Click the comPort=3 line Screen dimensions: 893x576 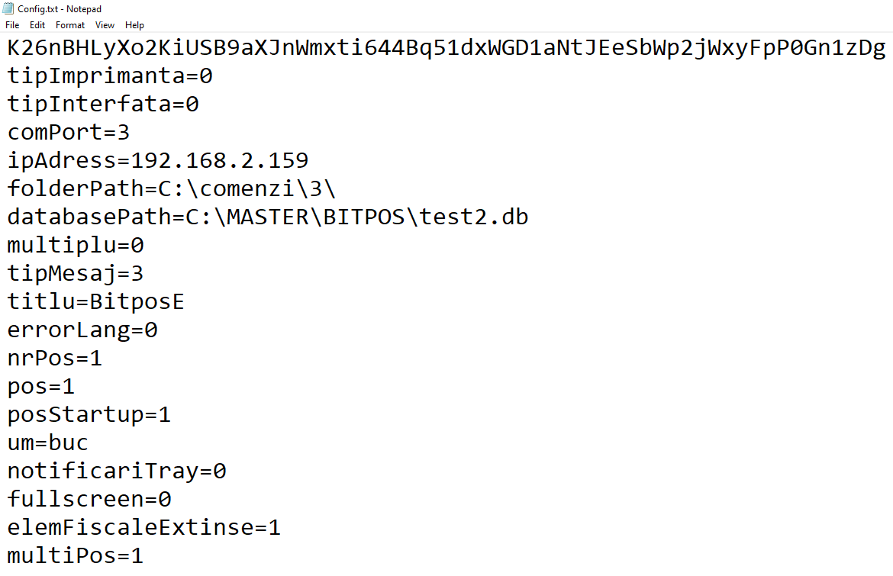69,133
